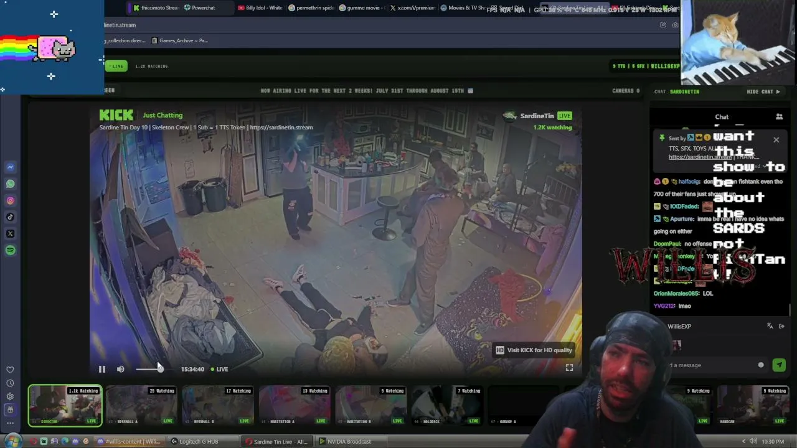This screenshot has height=448, width=797.
Task: Open TikTok in the browser sidebar
Action: [10, 217]
